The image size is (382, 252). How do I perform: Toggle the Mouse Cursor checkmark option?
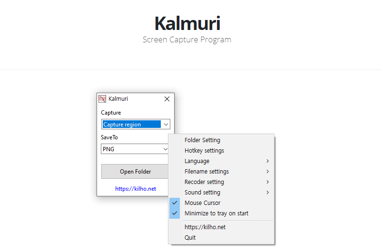[202, 203]
